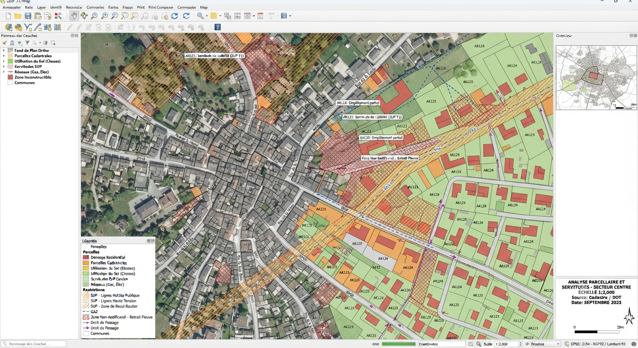Click the Identify features magnifier icon

(x=200, y=16)
